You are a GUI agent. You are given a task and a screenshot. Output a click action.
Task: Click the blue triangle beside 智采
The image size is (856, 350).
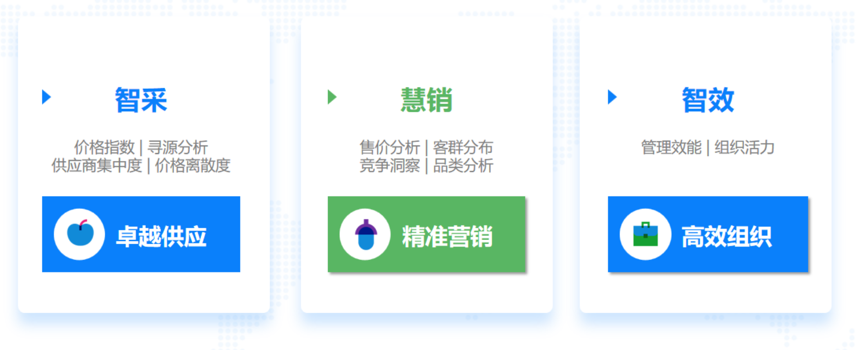click(46, 97)
